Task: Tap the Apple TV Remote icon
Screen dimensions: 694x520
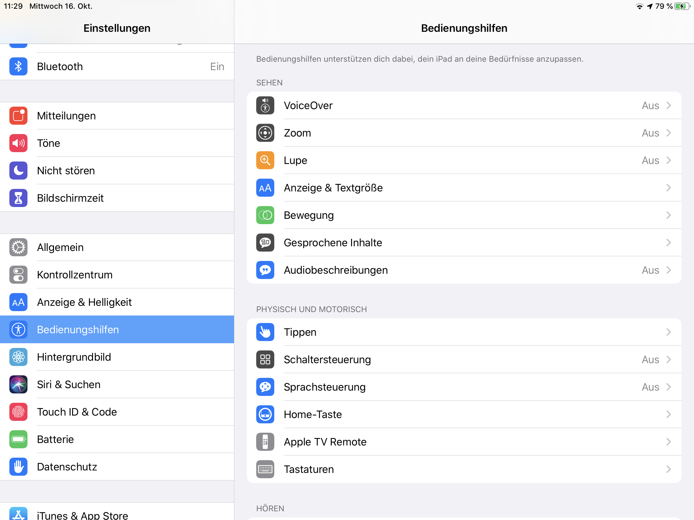Action: coord(265,442)
